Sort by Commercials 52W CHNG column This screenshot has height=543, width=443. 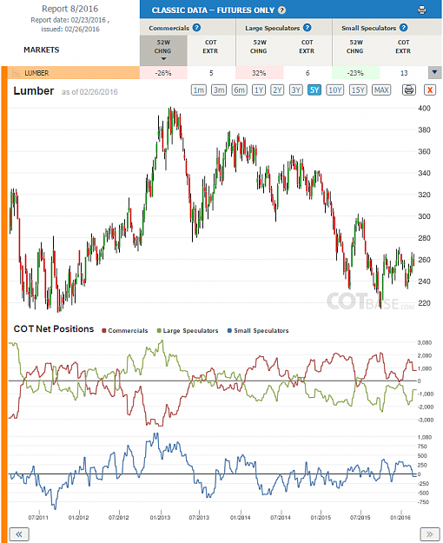[163, 50]
